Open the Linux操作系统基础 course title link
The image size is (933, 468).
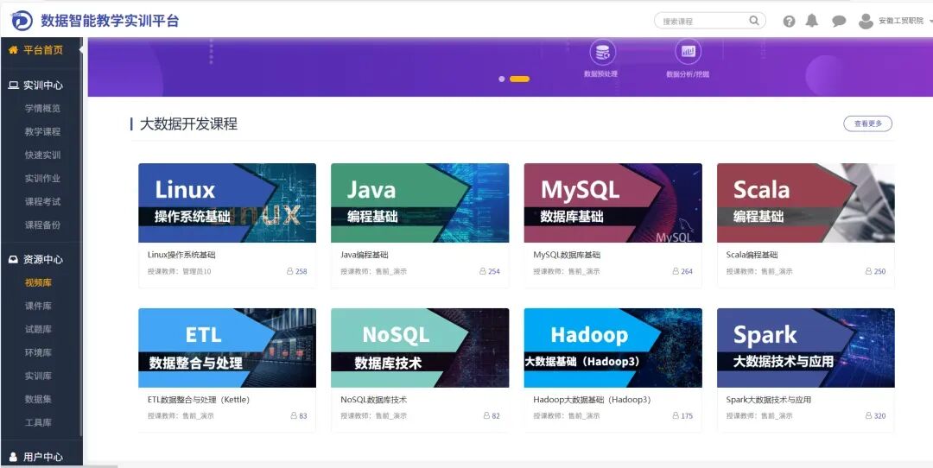[x=181, y=255]
